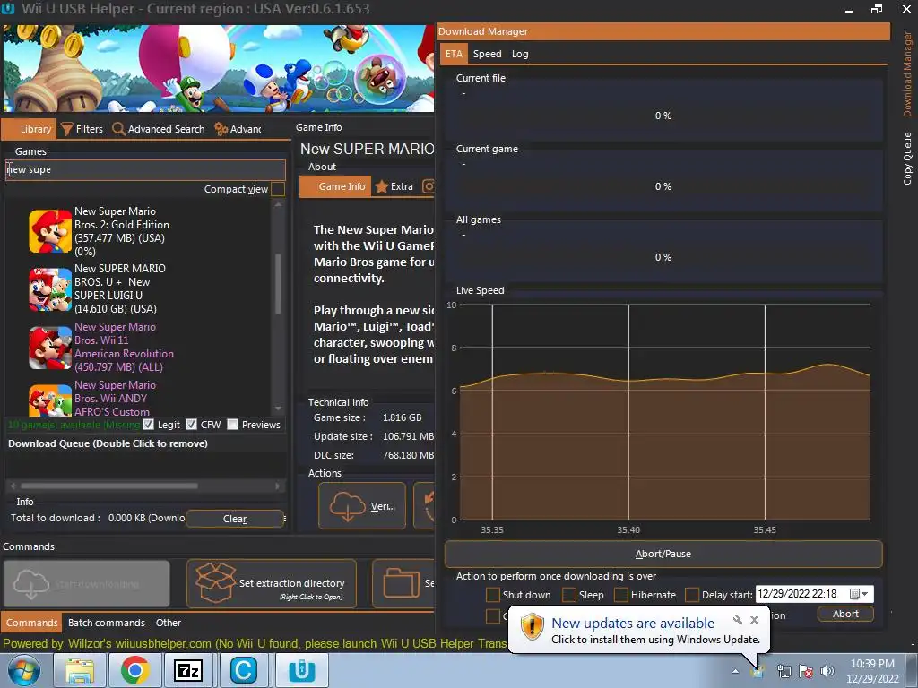This screenshot has height=688, width=918.
Task: Select the ETA tab
Action: click(x=454, y=54)
